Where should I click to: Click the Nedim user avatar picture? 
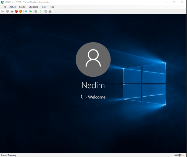click(93, 59)
